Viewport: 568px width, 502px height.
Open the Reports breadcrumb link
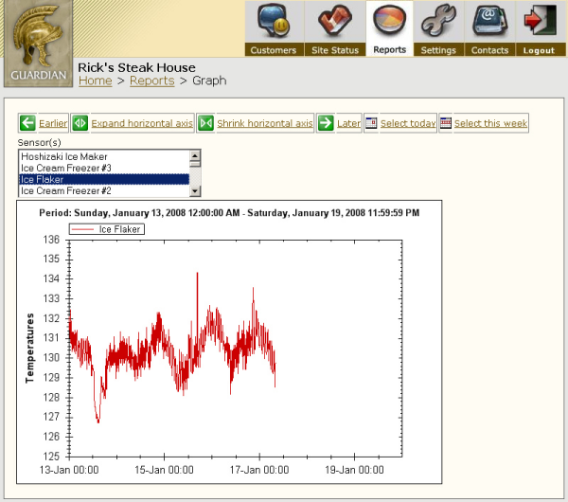(151, 81)
